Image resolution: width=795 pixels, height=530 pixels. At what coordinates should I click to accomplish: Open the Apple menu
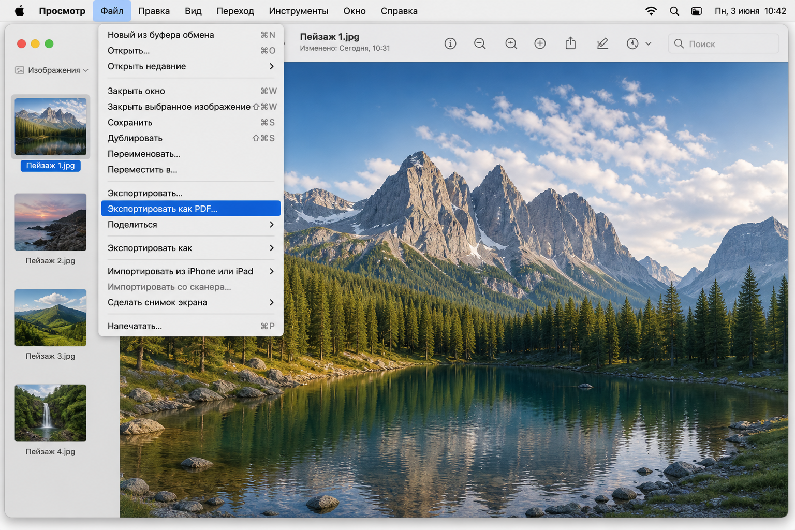pyautogui.click(x=20, y=11)
